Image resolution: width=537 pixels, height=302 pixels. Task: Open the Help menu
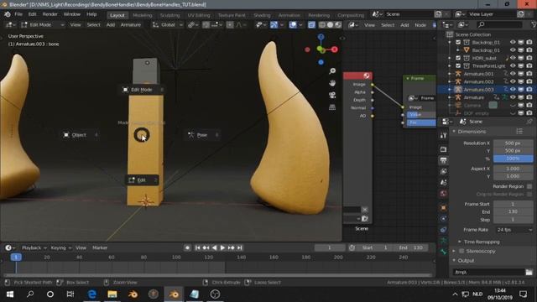click(91, 14)
